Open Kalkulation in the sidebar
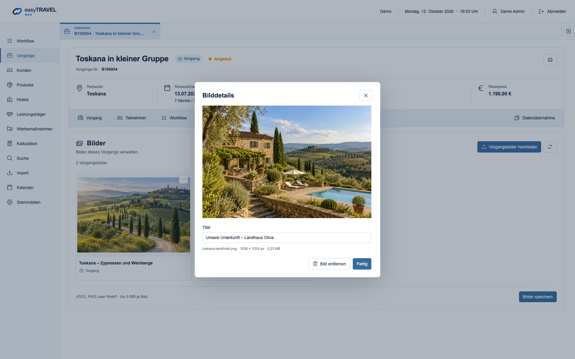575x359 pixels. coord(30,144)
